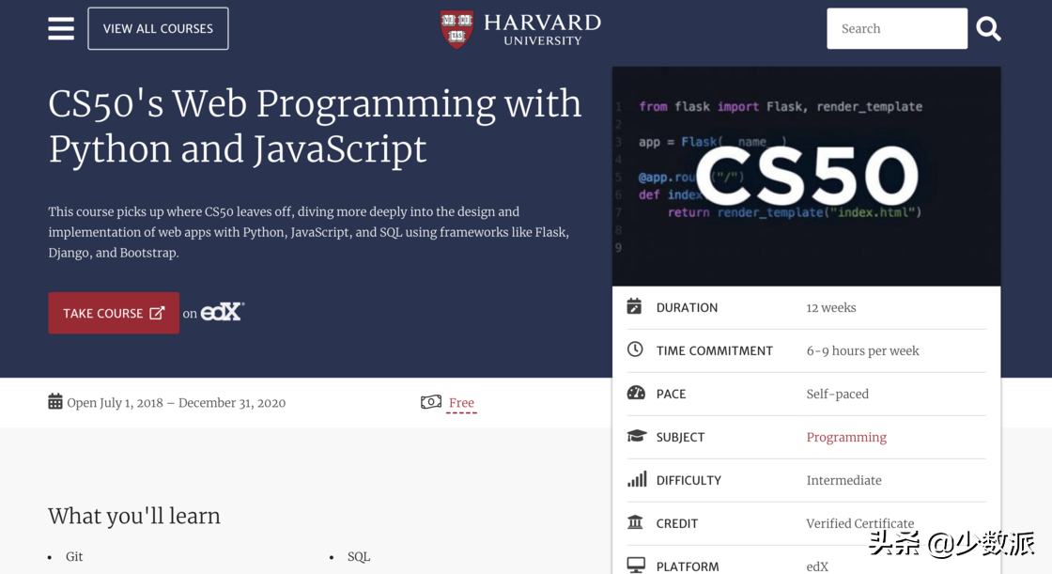Screen dimensions: 1052x574
Task: Click the "6-9 hours per week" value
Action: [x=862, y=350]
